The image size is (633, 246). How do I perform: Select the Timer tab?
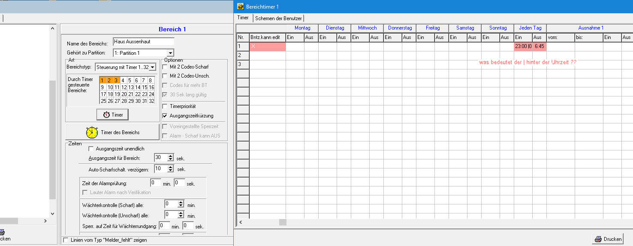[x=243, y=18]
